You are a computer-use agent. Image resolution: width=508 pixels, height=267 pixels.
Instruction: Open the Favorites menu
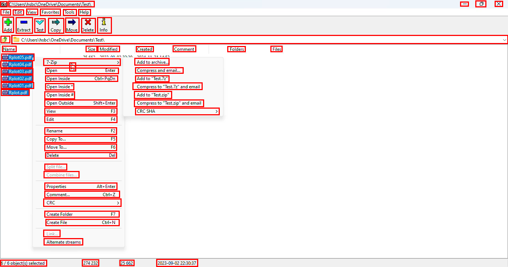coord(51,12)
